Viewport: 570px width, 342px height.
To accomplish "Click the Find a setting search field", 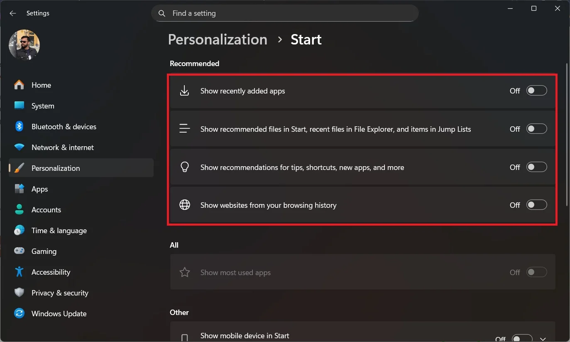I will click(285, 13).
